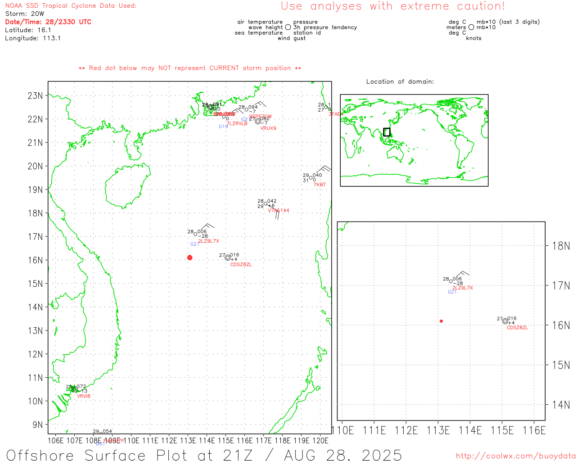Click the V7A5144 station label
Screen dimensions: 576x461
pyautogui.click(x=279, y=211)
